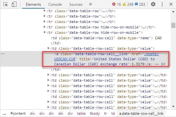Click the yellow warning count icon
The height and width of the screenshot is (117, 176).
[124, 4]
